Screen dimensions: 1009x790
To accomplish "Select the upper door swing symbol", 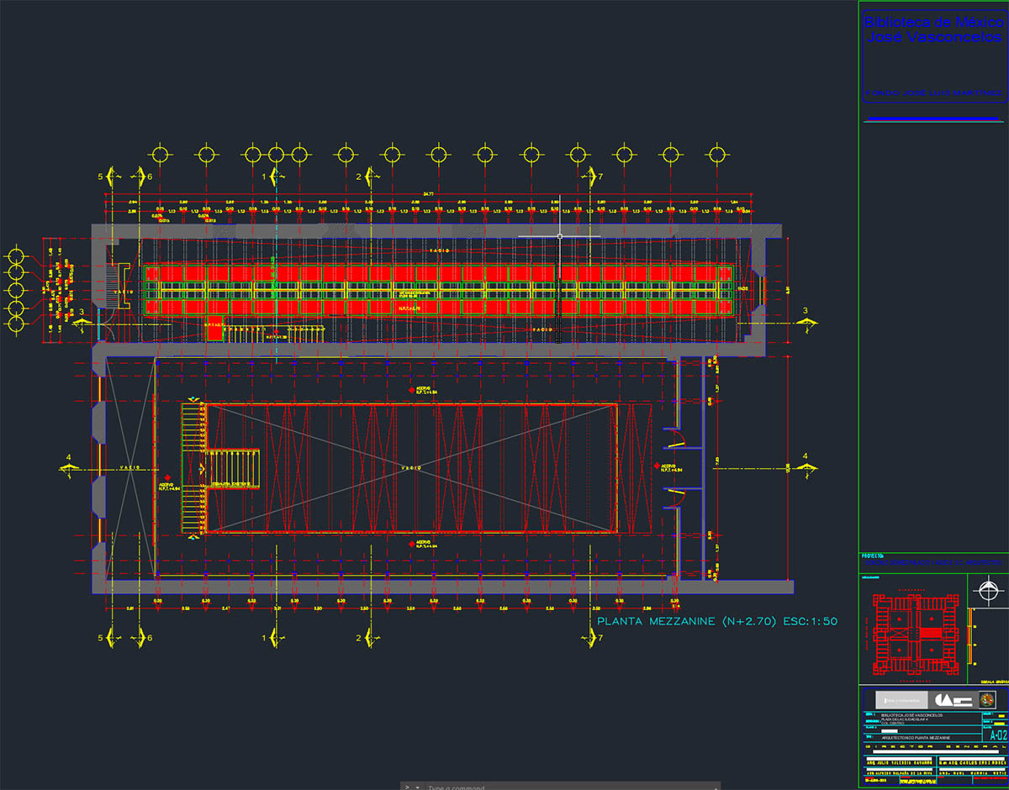I will click(x=675, y=438).
